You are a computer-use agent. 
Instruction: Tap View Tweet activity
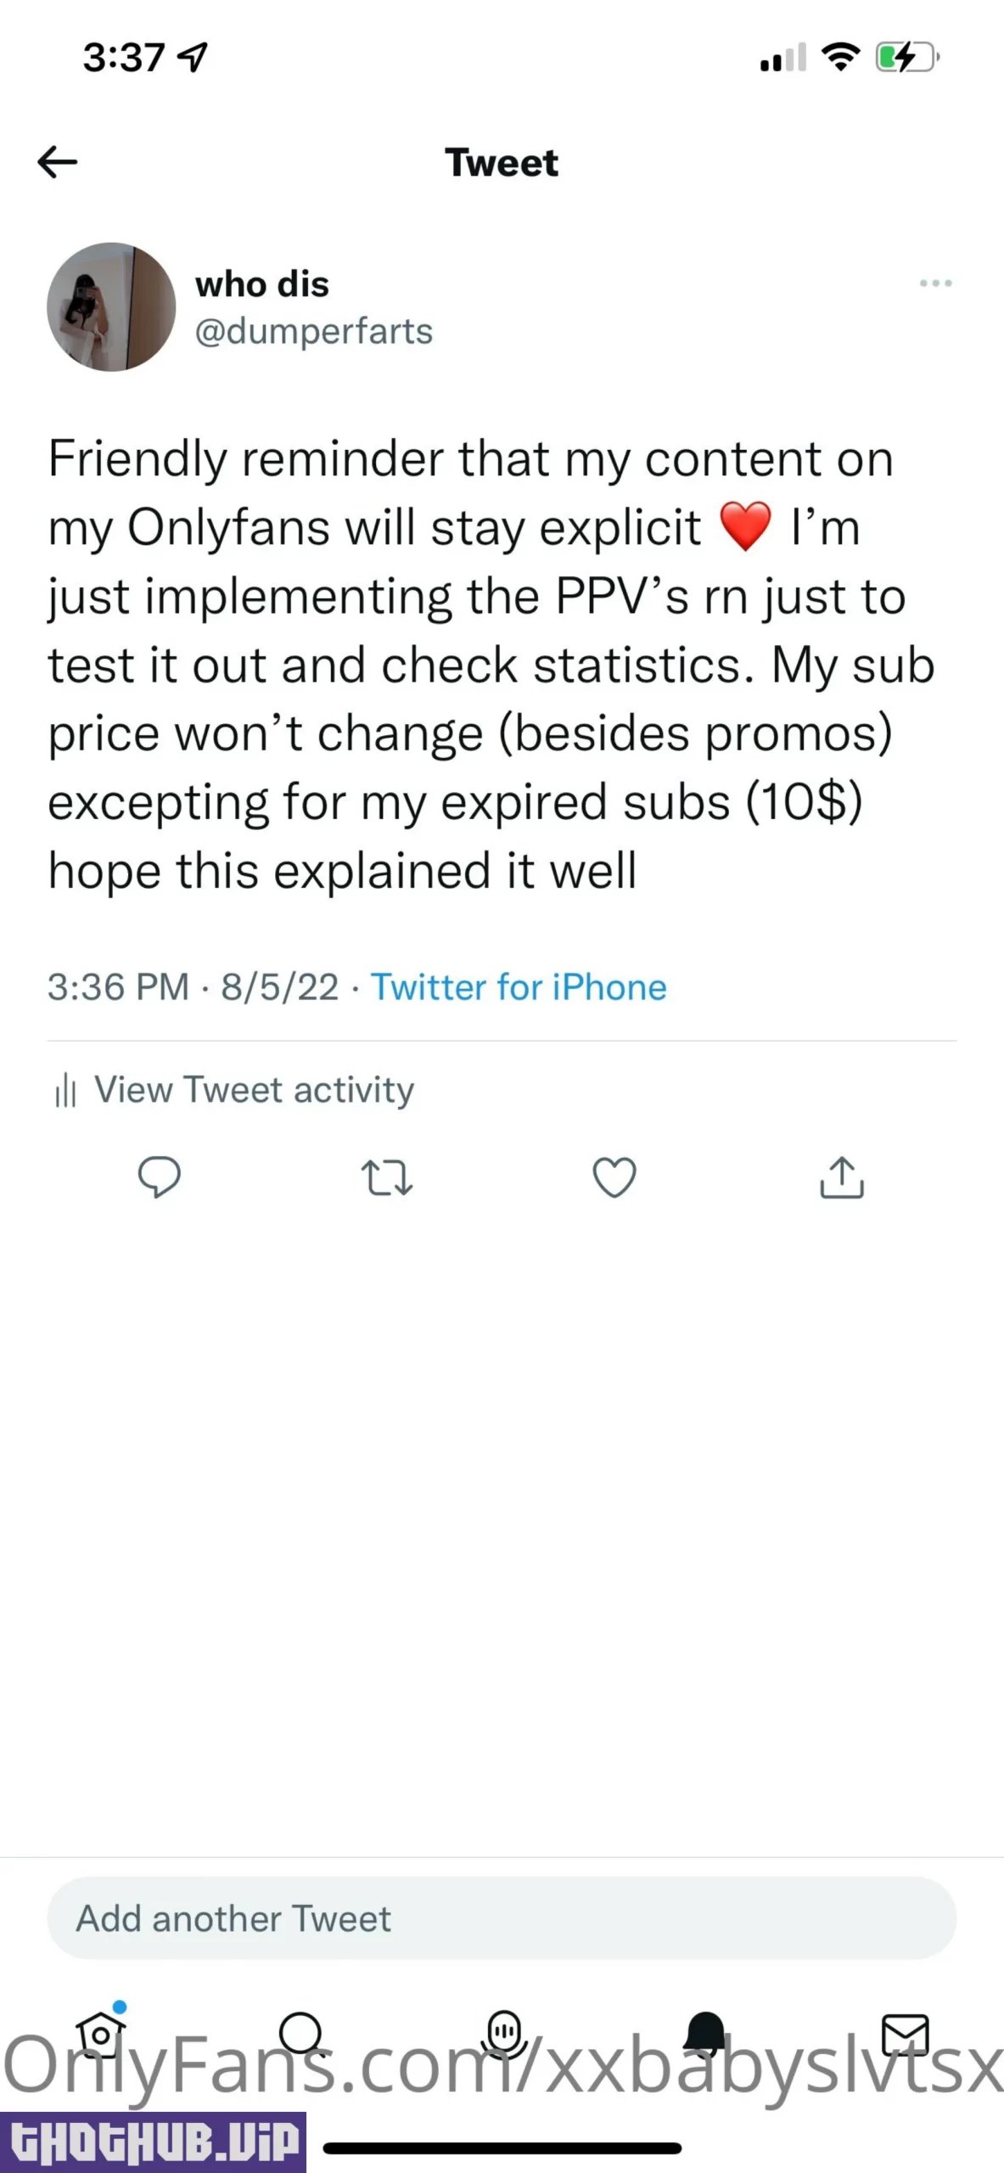254,1090
